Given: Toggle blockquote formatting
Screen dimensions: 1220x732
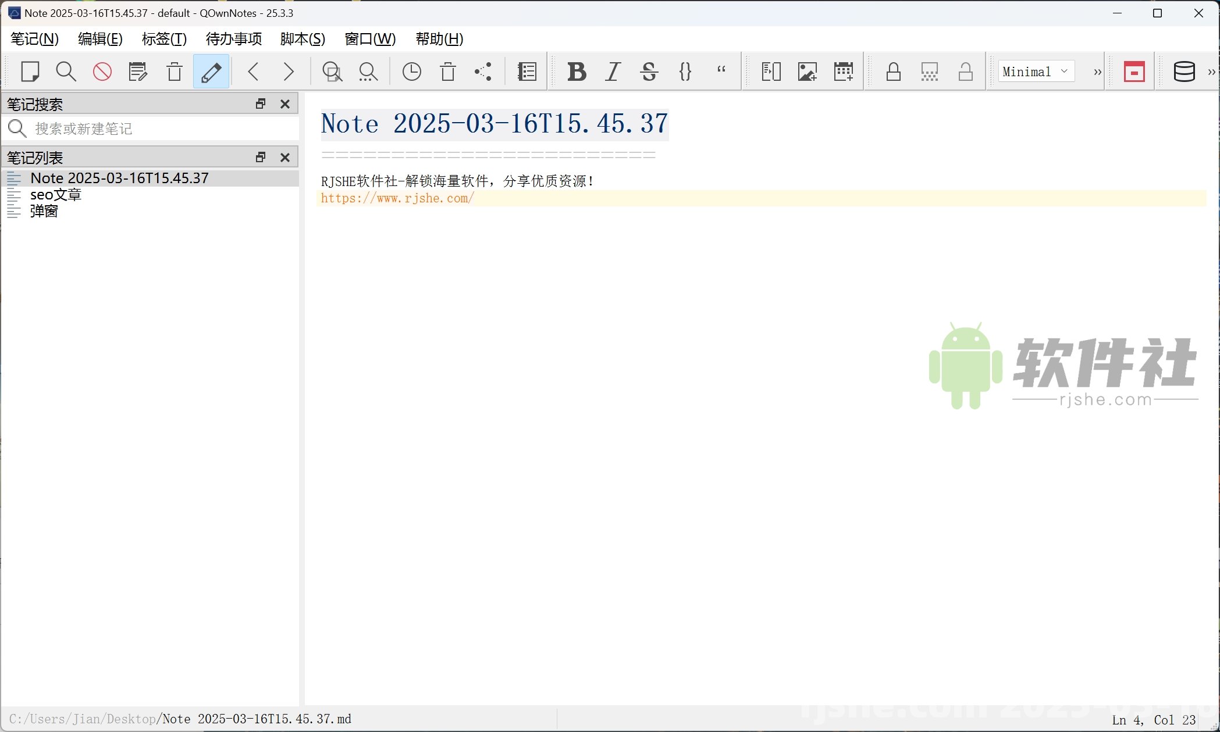Looking at the screenshot, I should [x=721, y=72].
